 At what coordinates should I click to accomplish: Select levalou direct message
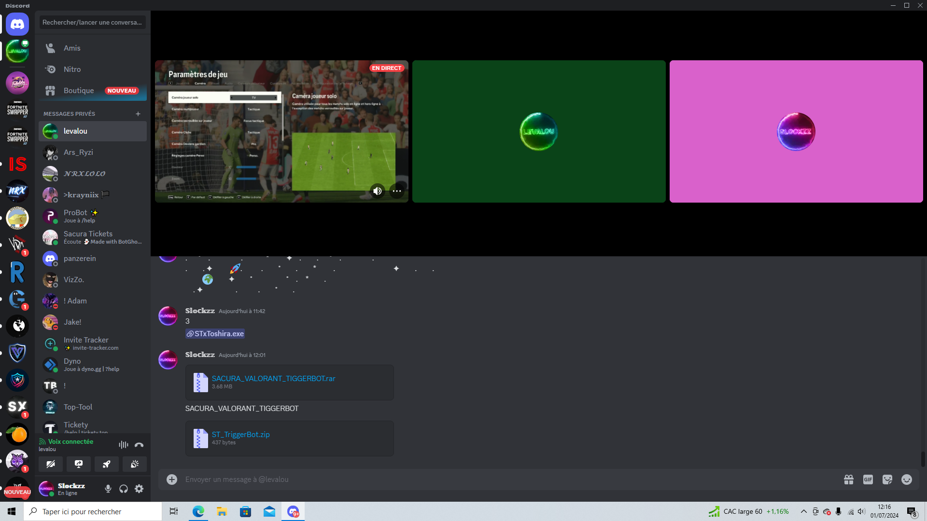click(x=93, y=131)
